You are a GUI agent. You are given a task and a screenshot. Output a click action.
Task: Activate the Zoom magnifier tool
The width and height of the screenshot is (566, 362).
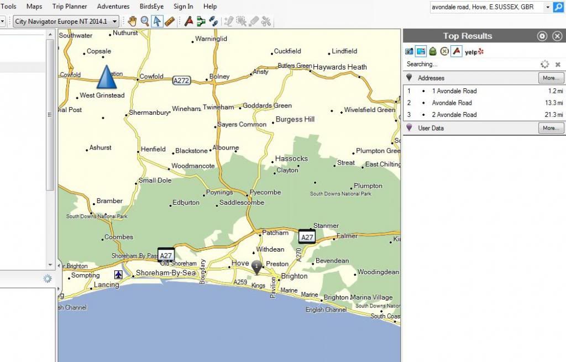pos(145,21)
